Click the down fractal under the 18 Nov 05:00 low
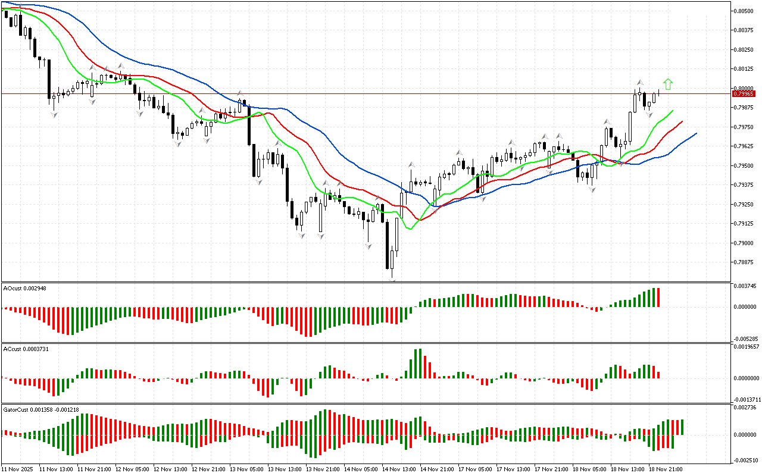Screen dimensions: 762x476 click(592, 189)
